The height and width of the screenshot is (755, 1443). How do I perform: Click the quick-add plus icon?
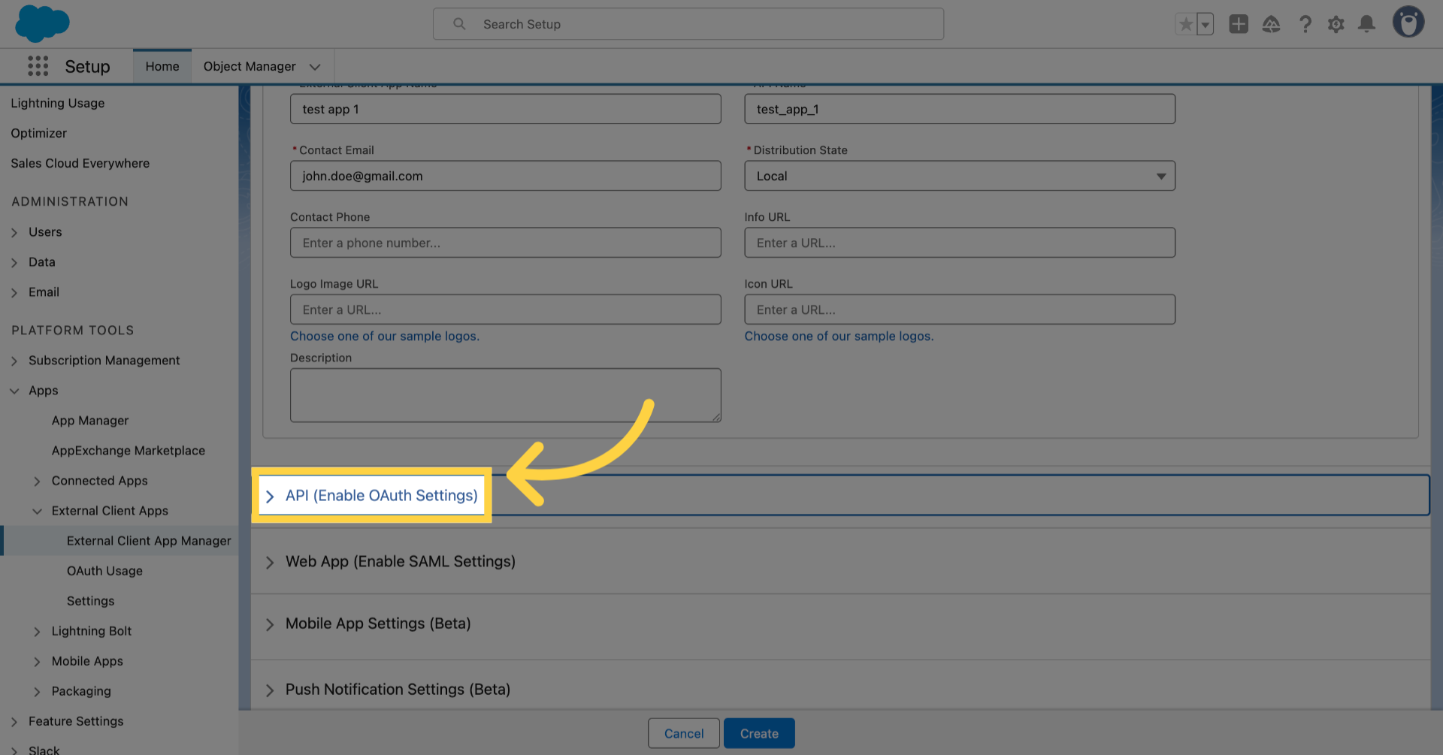[x=1239, y=24]
